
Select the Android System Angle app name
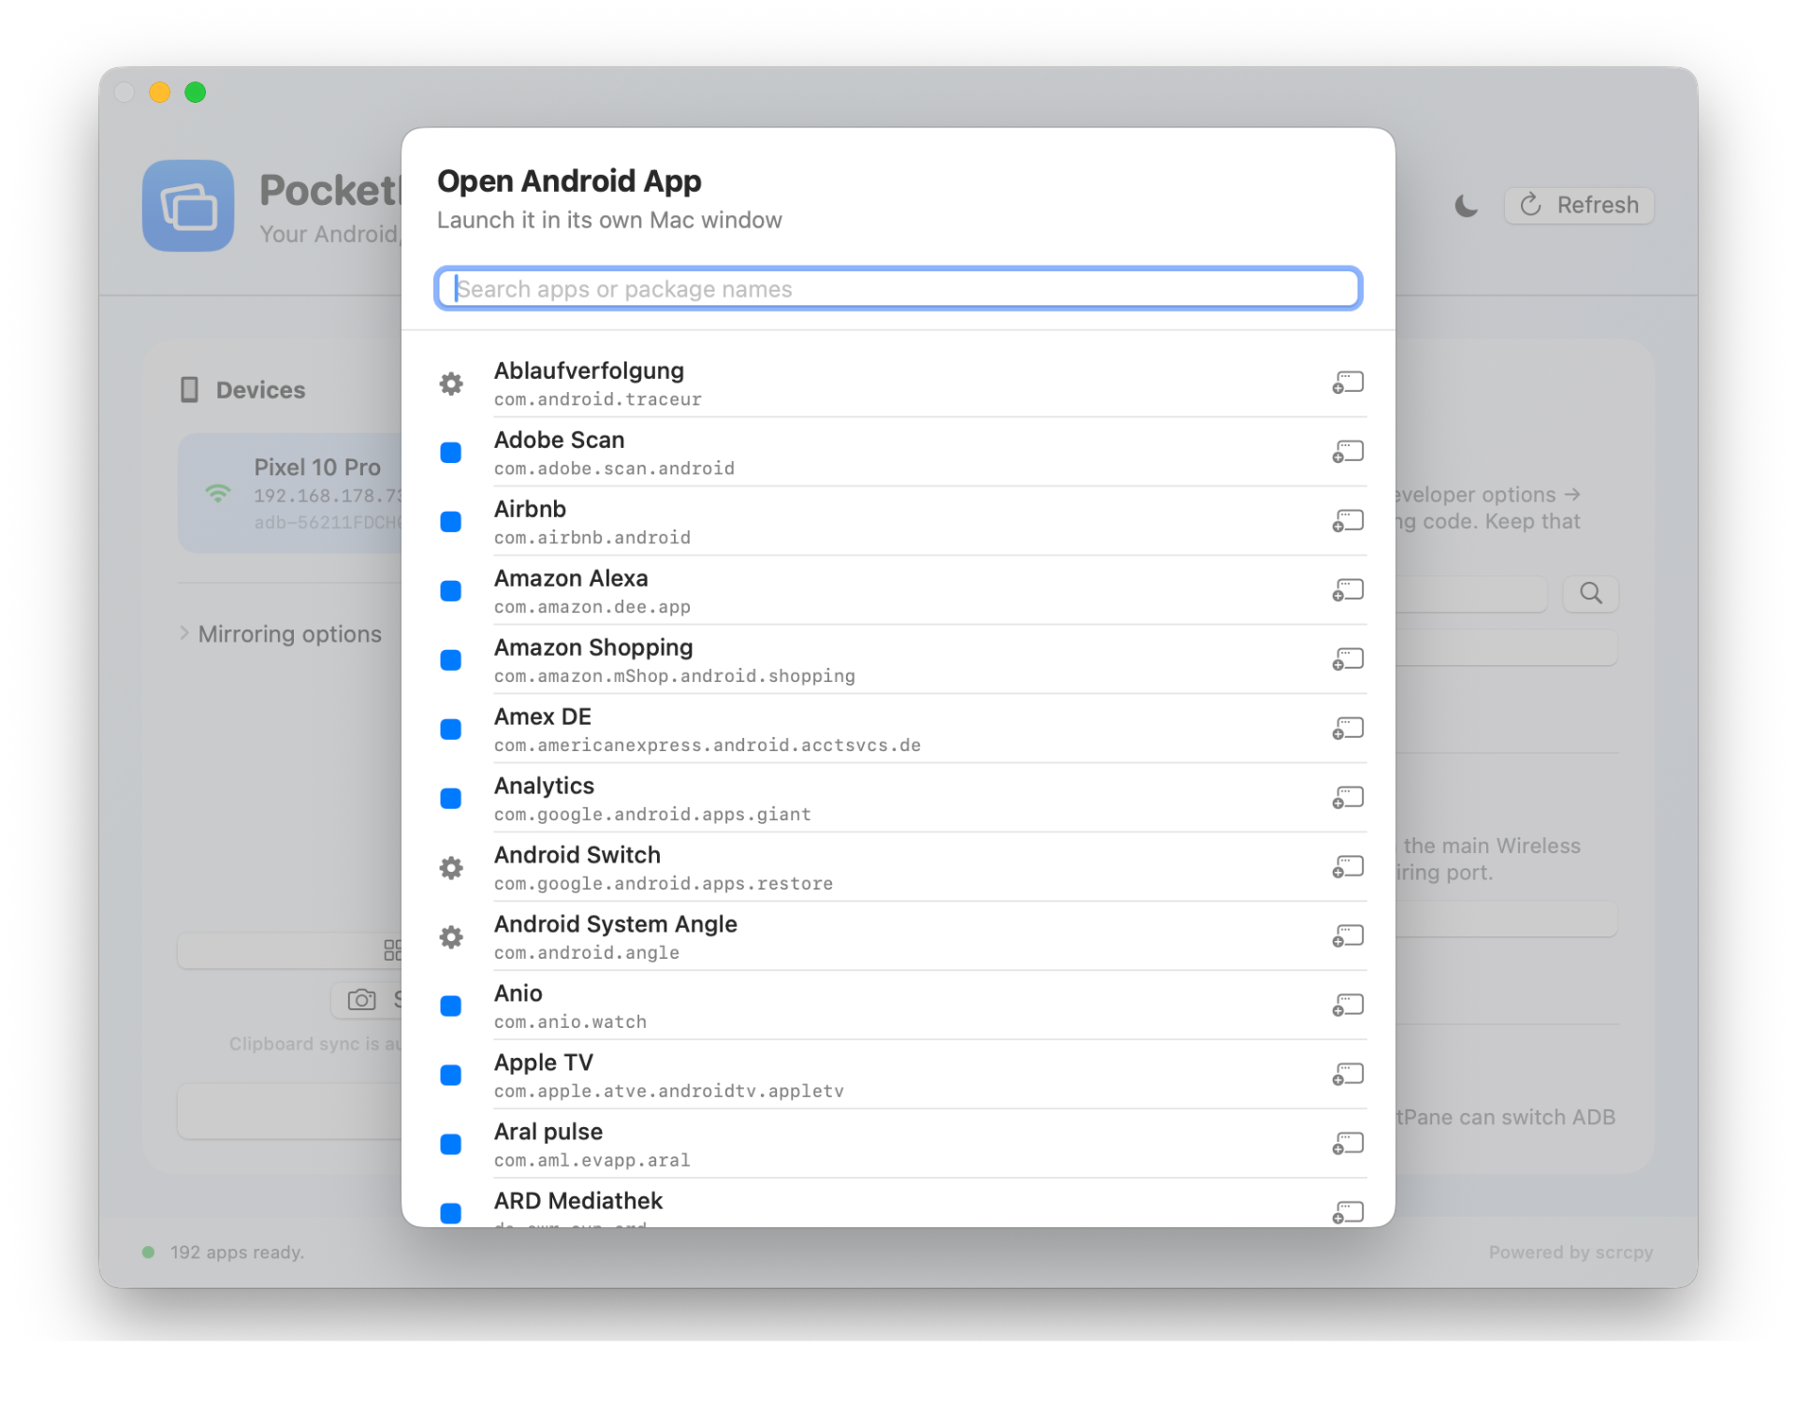(616, 924)
